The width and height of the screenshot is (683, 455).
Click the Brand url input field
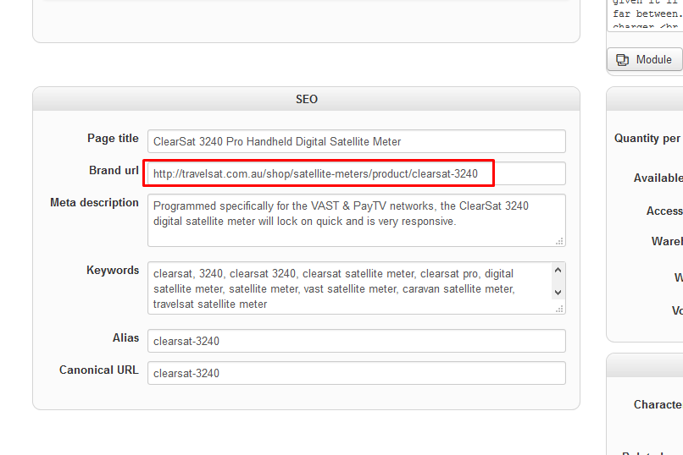[x=356, y=173]
